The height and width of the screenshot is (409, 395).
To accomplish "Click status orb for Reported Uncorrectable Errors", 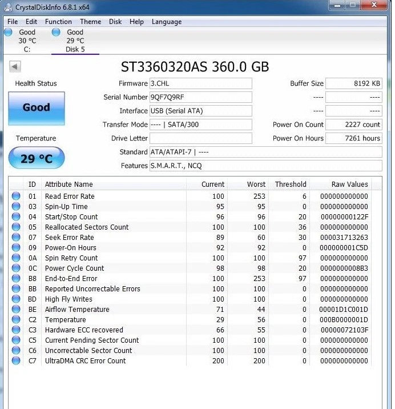I will point(16,288).
